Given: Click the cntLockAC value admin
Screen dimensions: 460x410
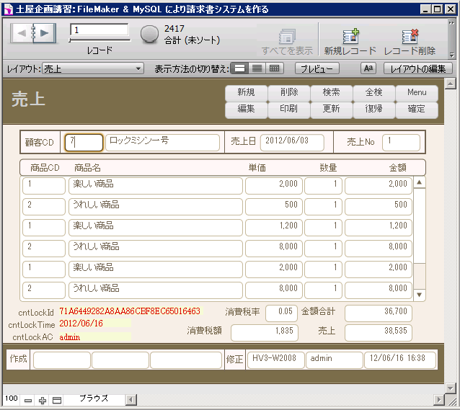Looking at the screenshot, I should click(x=69, y=337).
